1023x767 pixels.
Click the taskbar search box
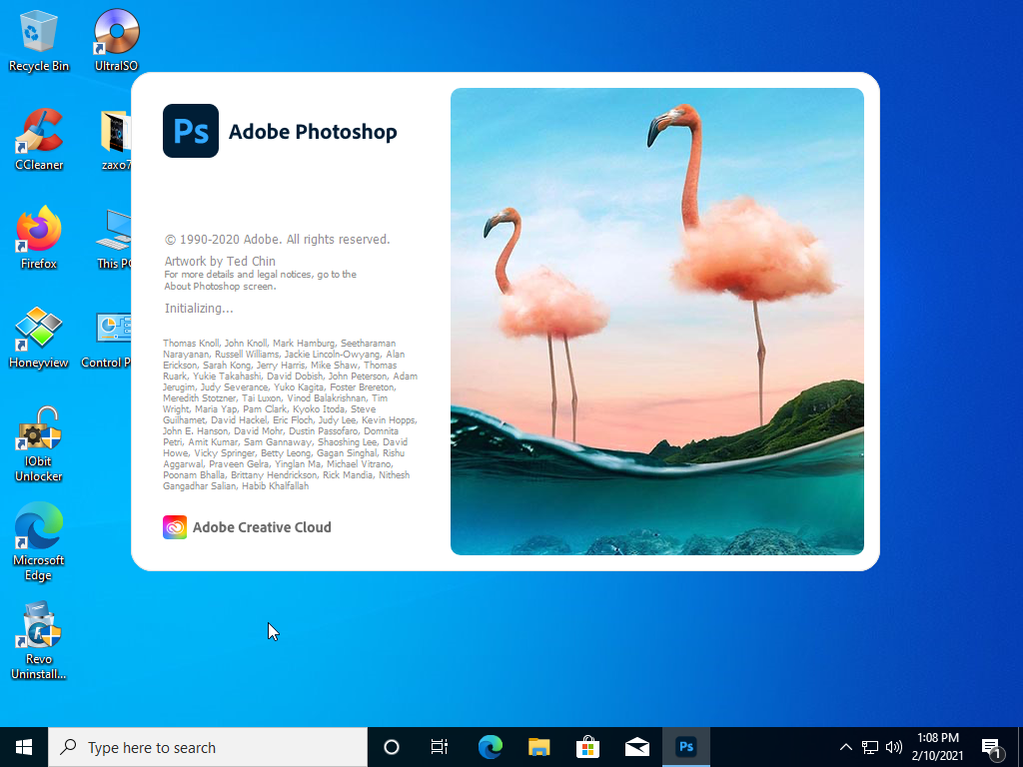click(x=208, y=747)
